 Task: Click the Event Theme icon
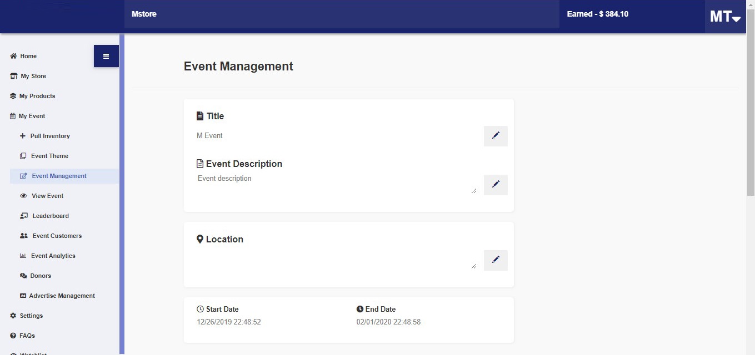[x=23, y=156]
